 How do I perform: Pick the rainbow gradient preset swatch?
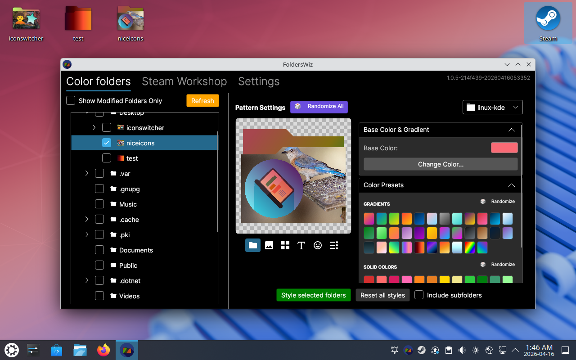pyautogui.click(x=469, y=247)
